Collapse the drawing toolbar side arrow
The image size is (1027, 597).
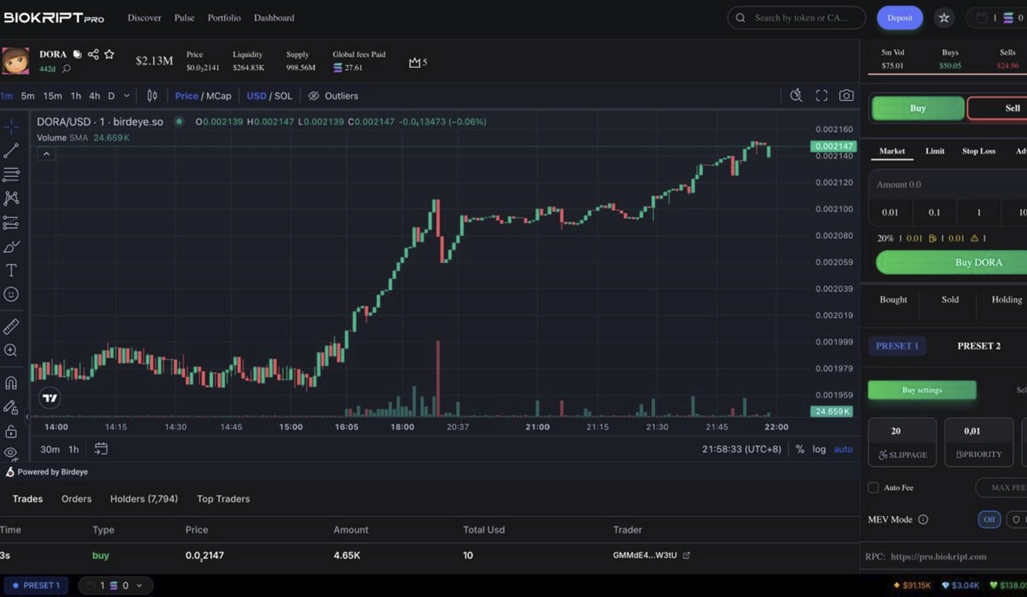(27, 417)
